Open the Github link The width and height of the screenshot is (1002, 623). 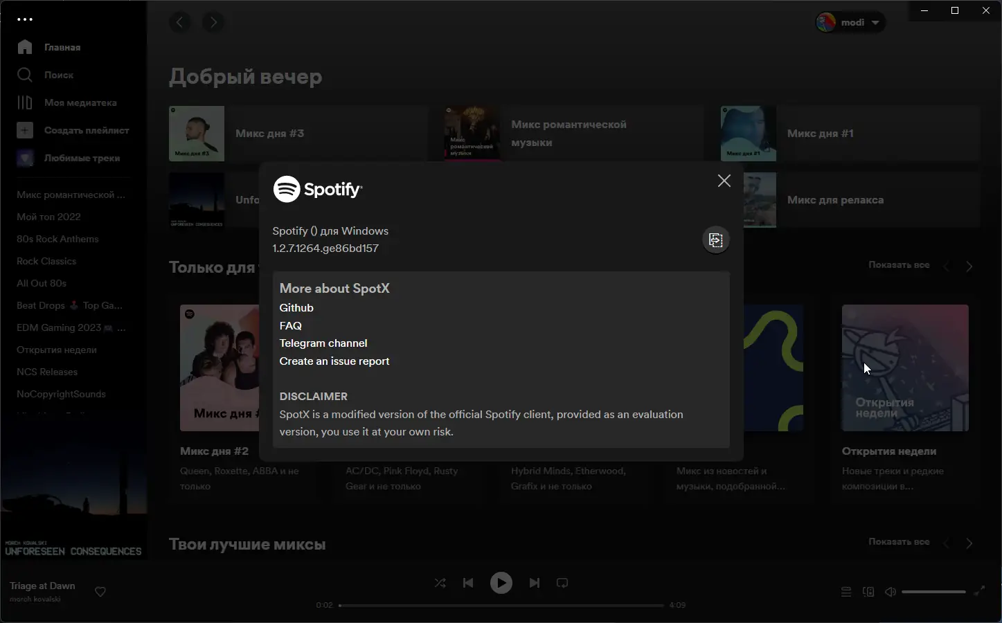(296, 308)
